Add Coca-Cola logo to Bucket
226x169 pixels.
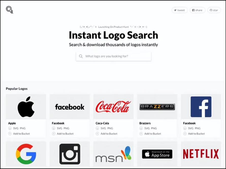tap(109, 133)
